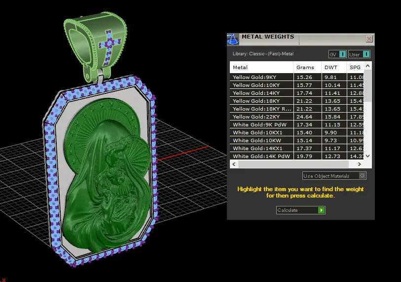Click the 15.26 grams value
The width and height of the screenshot is (401, 282).
coord(304,77)
